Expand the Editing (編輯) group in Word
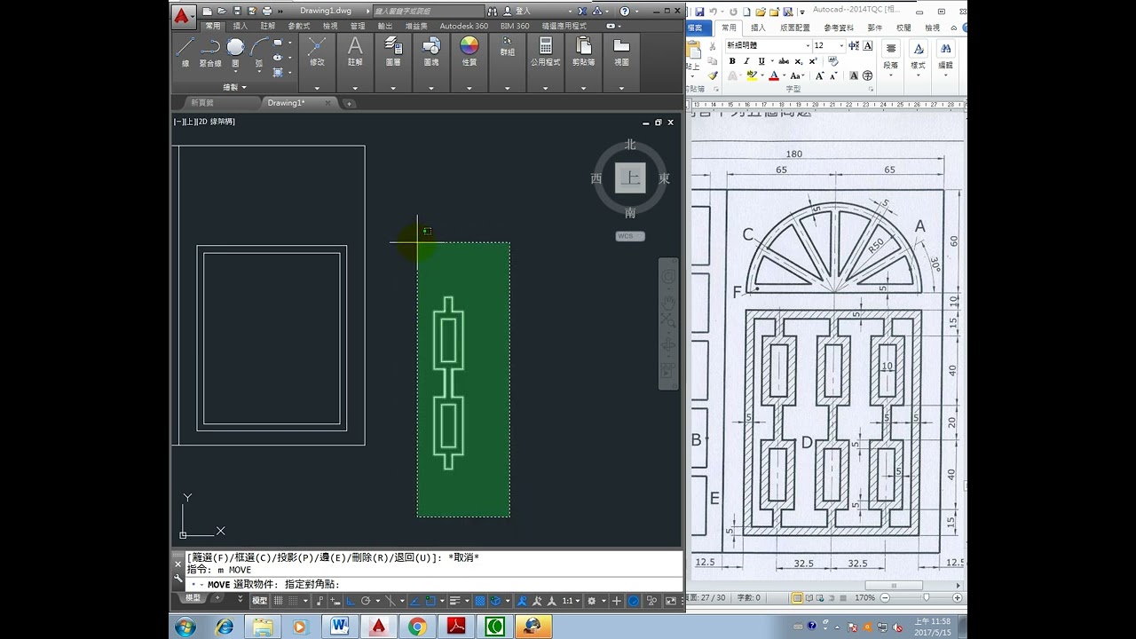Viewport: 1136px width, 639px height. click(x=946, y=59)
